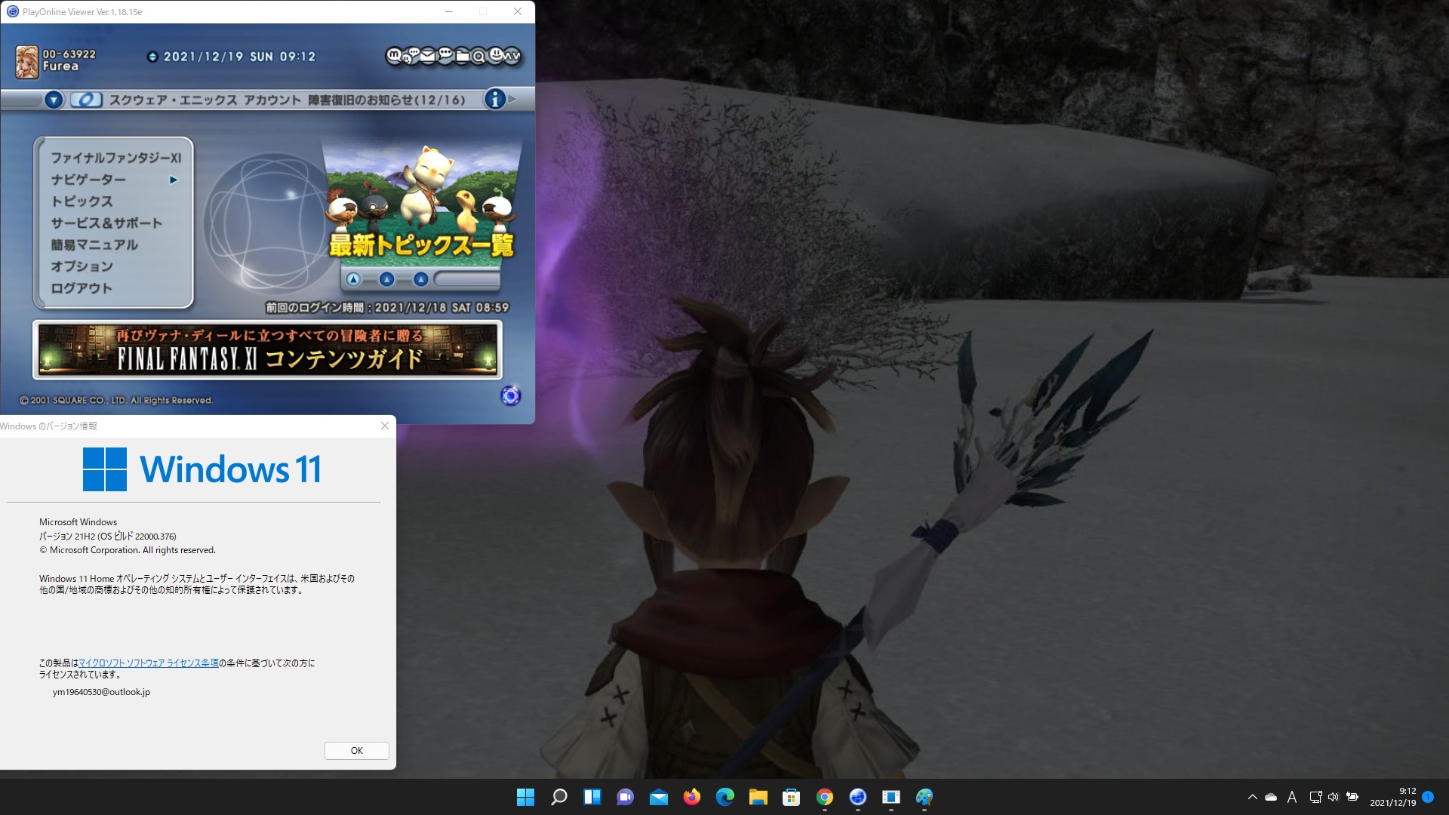Viewport: 1449px width, 815px height.
Task: Click the topics scroll-up arrow control
Action: (x=353, y=278)
